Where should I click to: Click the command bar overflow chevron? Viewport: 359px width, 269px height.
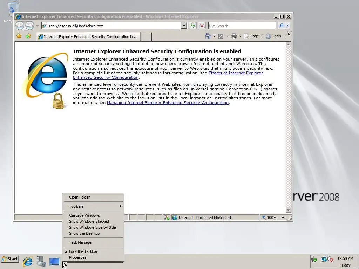pos(289,34)
